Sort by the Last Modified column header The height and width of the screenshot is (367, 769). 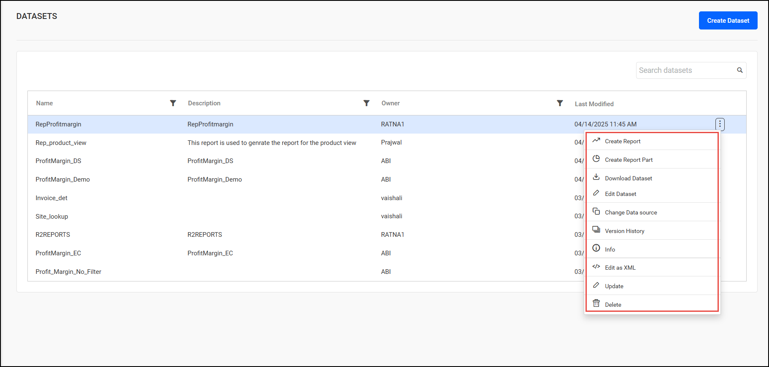(x=594, y=104)
